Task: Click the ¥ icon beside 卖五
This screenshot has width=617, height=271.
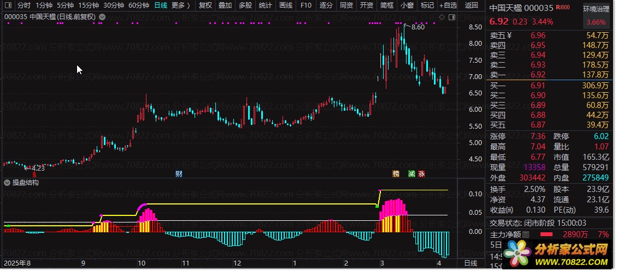Action: (509, 35)
